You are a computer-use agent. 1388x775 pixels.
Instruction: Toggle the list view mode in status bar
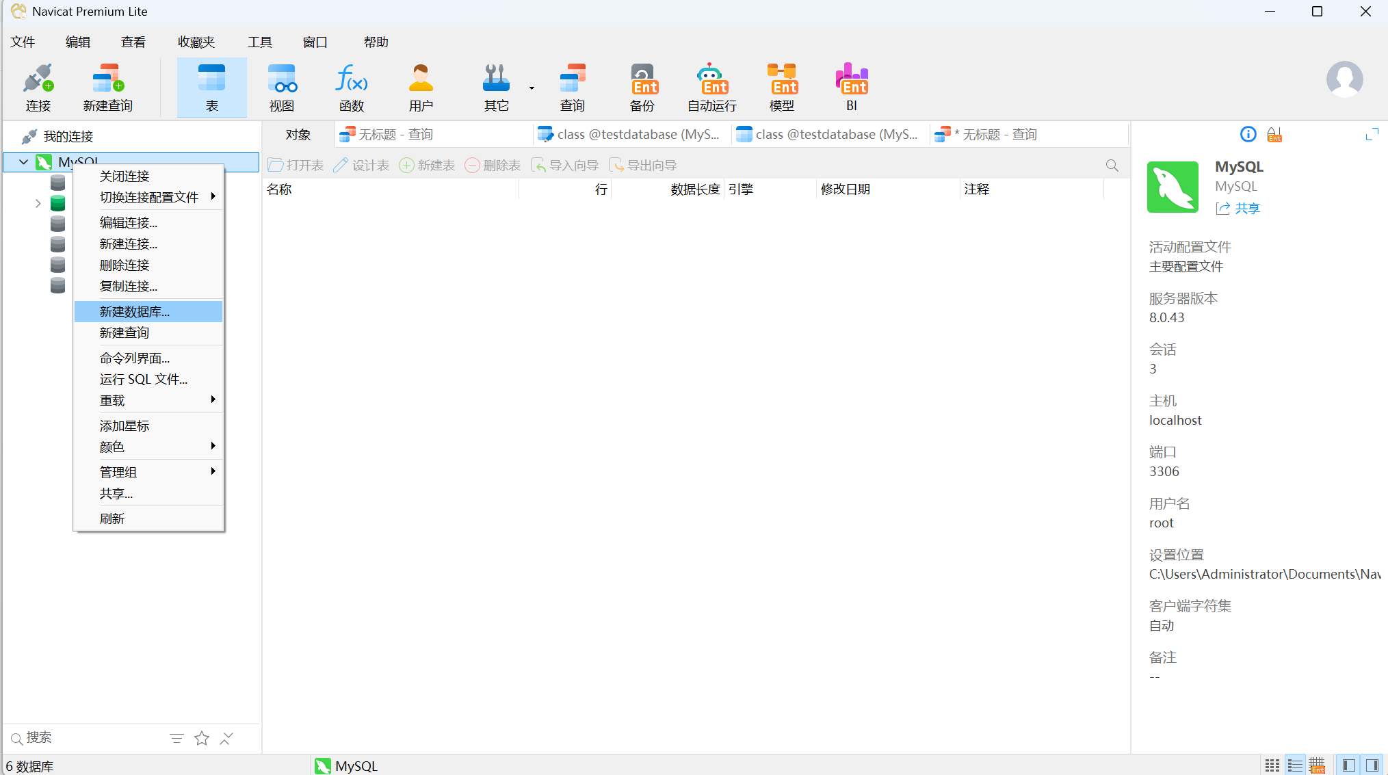pos(1294,765)
